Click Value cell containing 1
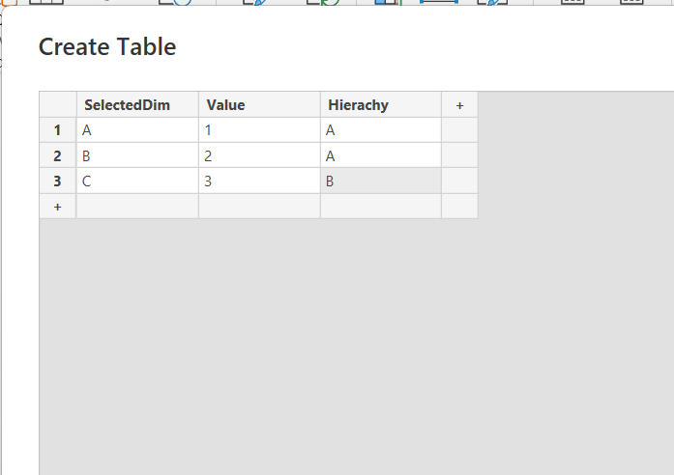This screenshot has height=475, width=674. coord(259,130)
